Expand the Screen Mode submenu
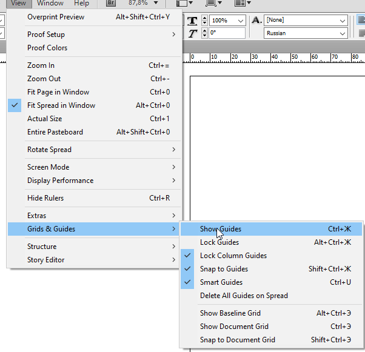The image size is (365, 352). 95,167
